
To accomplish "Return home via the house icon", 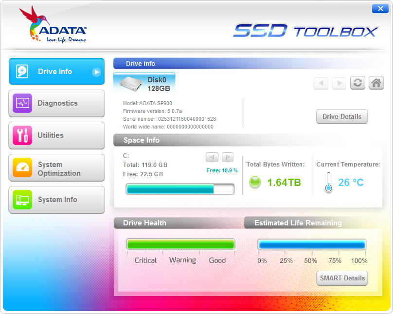I will click(x=375, y=83).
